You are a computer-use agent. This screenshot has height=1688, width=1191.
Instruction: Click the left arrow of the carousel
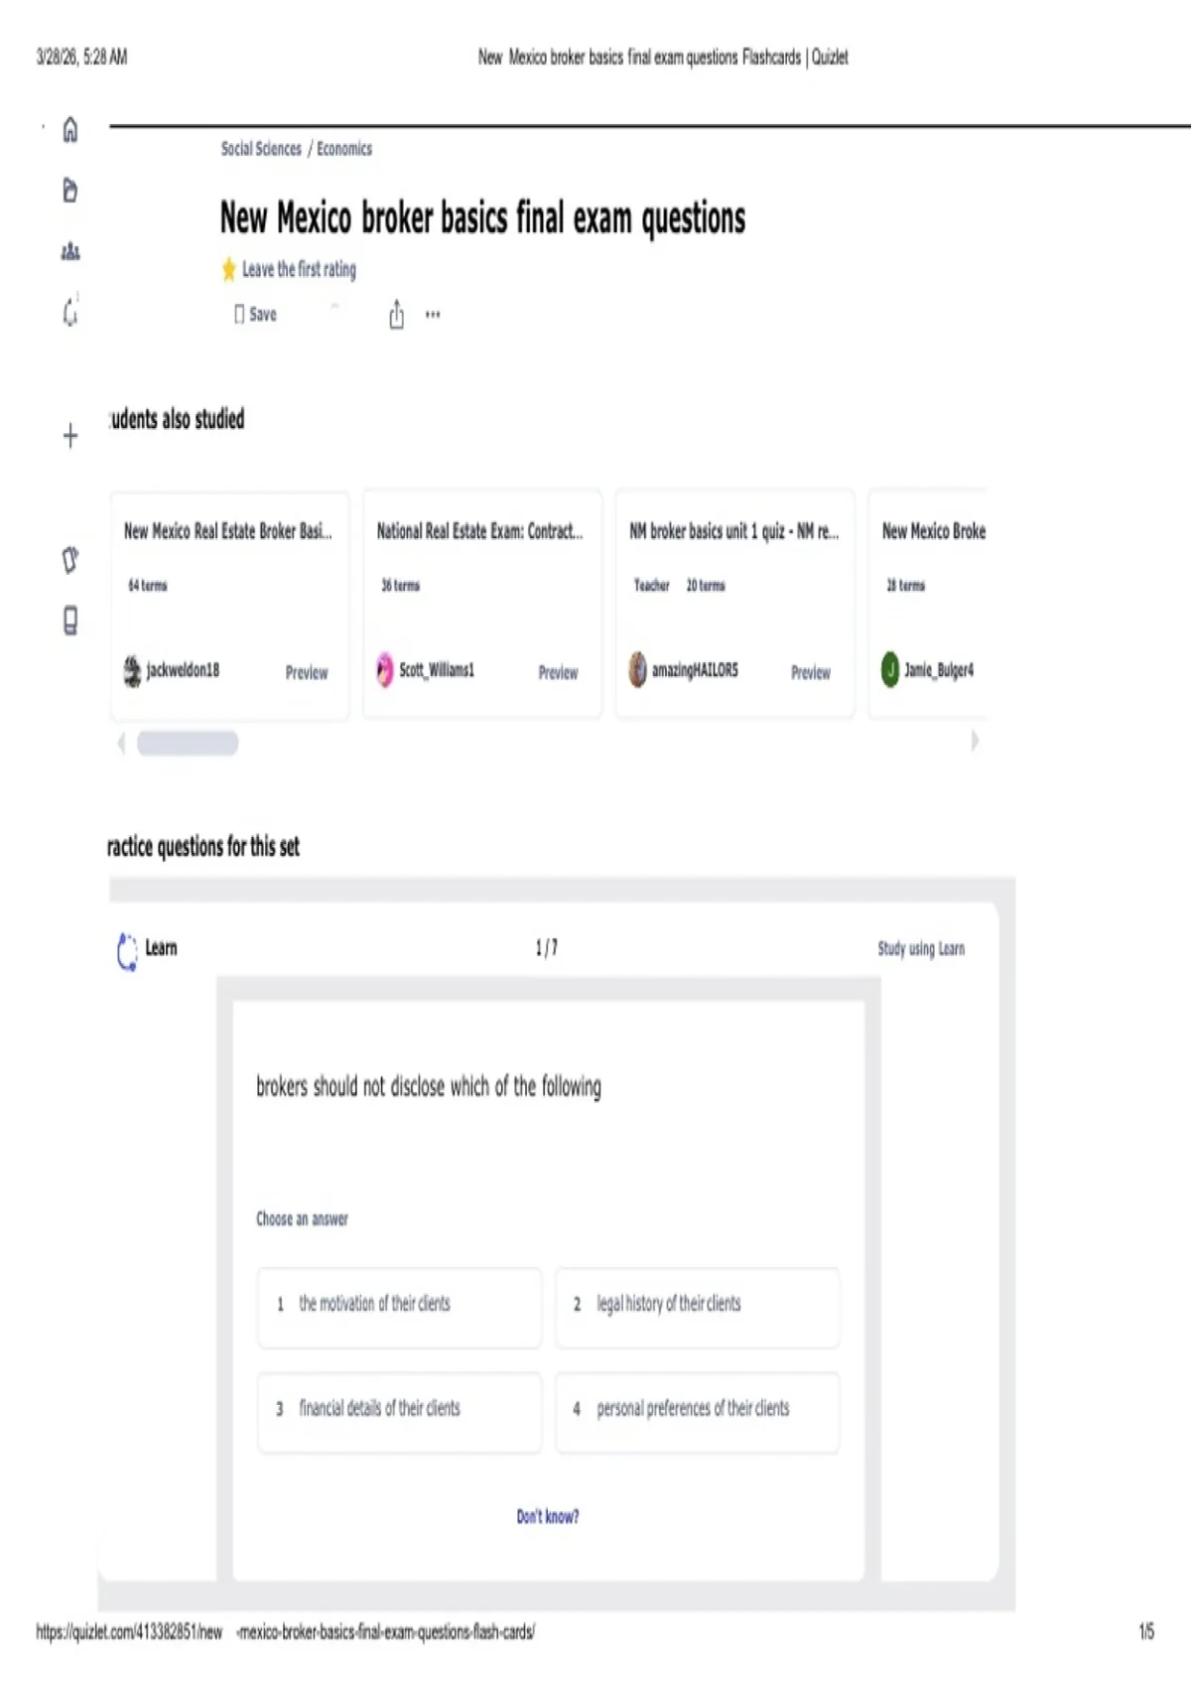pos(121,743)
